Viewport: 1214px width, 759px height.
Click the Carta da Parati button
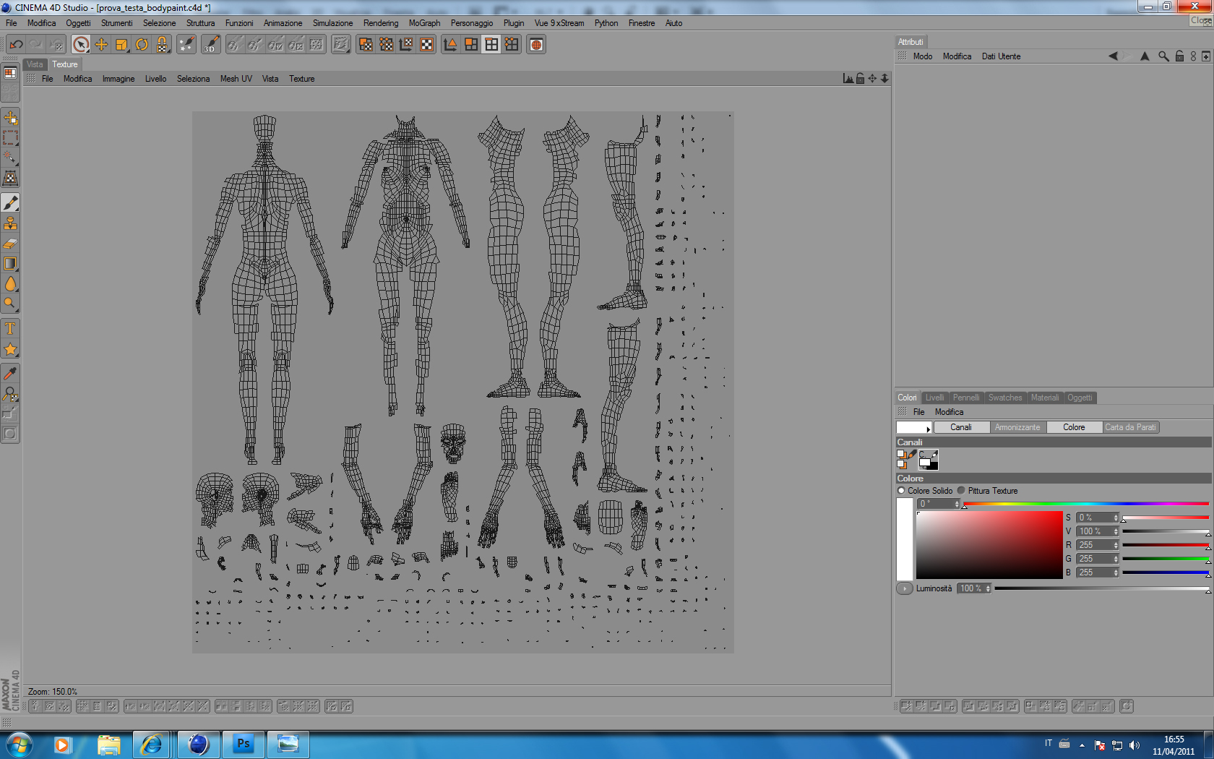[x=1130, y=427]
